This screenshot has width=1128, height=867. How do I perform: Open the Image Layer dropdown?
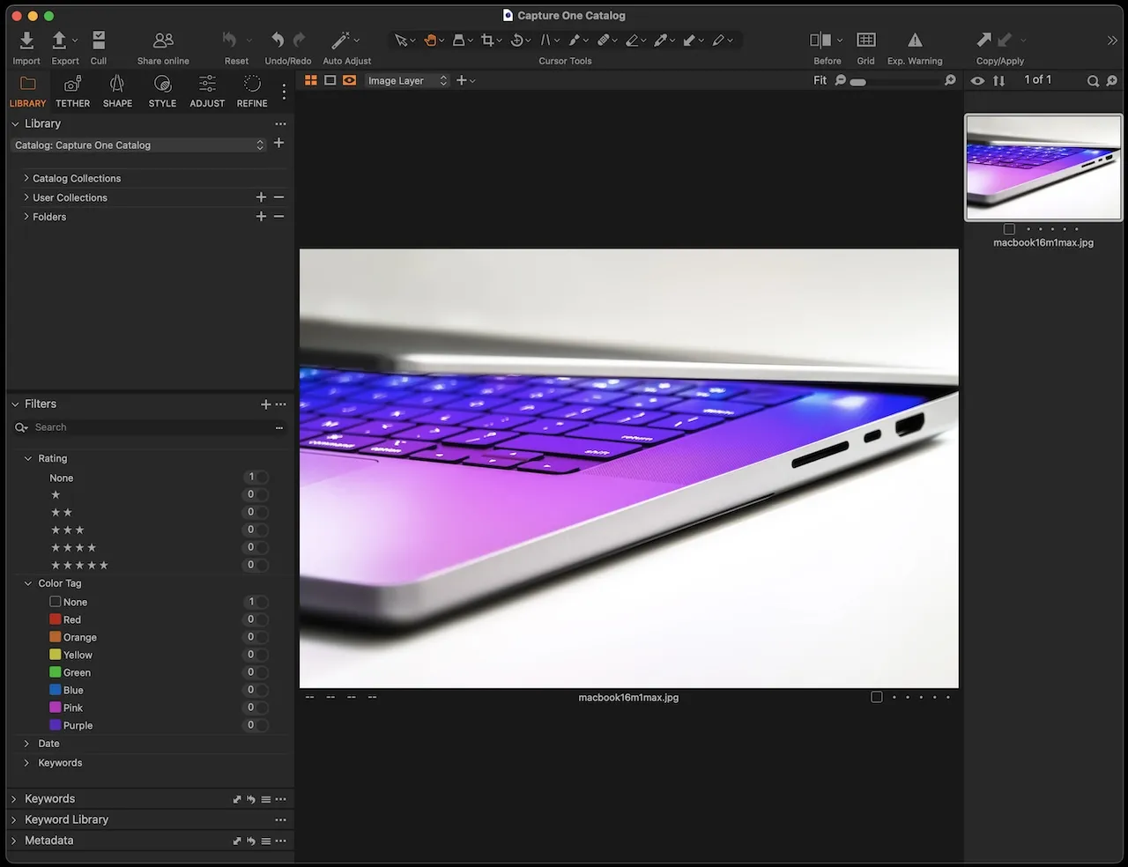point(407,80)
